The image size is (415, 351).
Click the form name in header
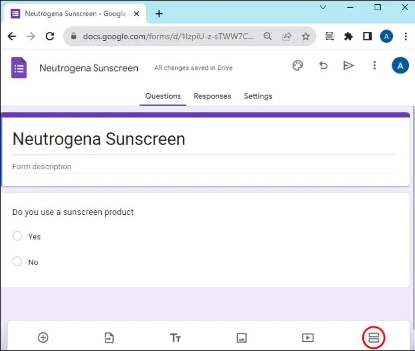pyautogui.click(x=88, y=68)
